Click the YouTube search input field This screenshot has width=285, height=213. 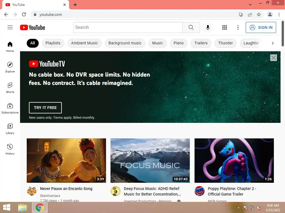click(128, 27)
